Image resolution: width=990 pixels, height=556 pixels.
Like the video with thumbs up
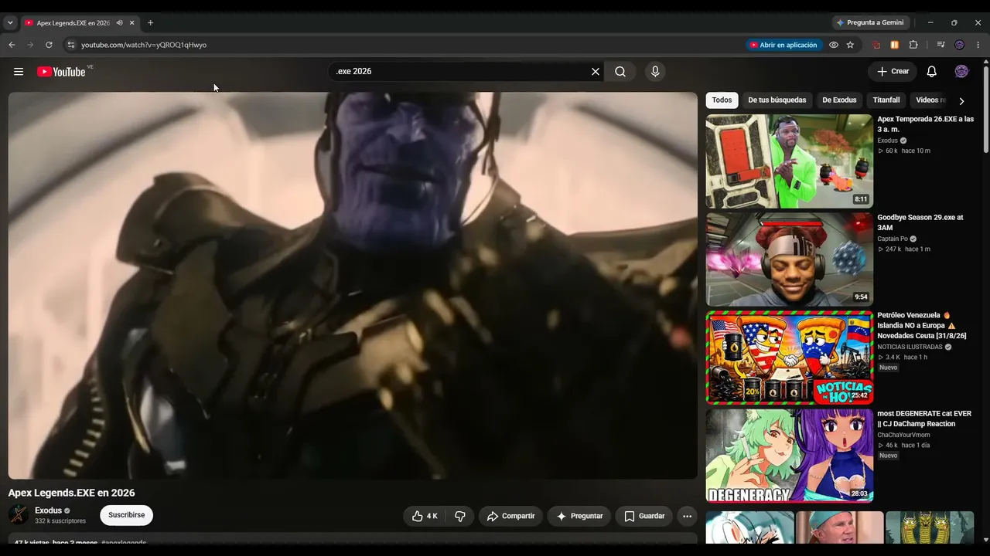pyautogui.click(x=425, y=516)
